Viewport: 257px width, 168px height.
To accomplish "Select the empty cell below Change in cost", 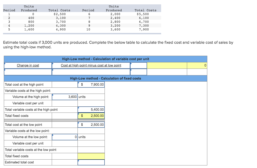I will pyautogui.click(x=28, y=72).
